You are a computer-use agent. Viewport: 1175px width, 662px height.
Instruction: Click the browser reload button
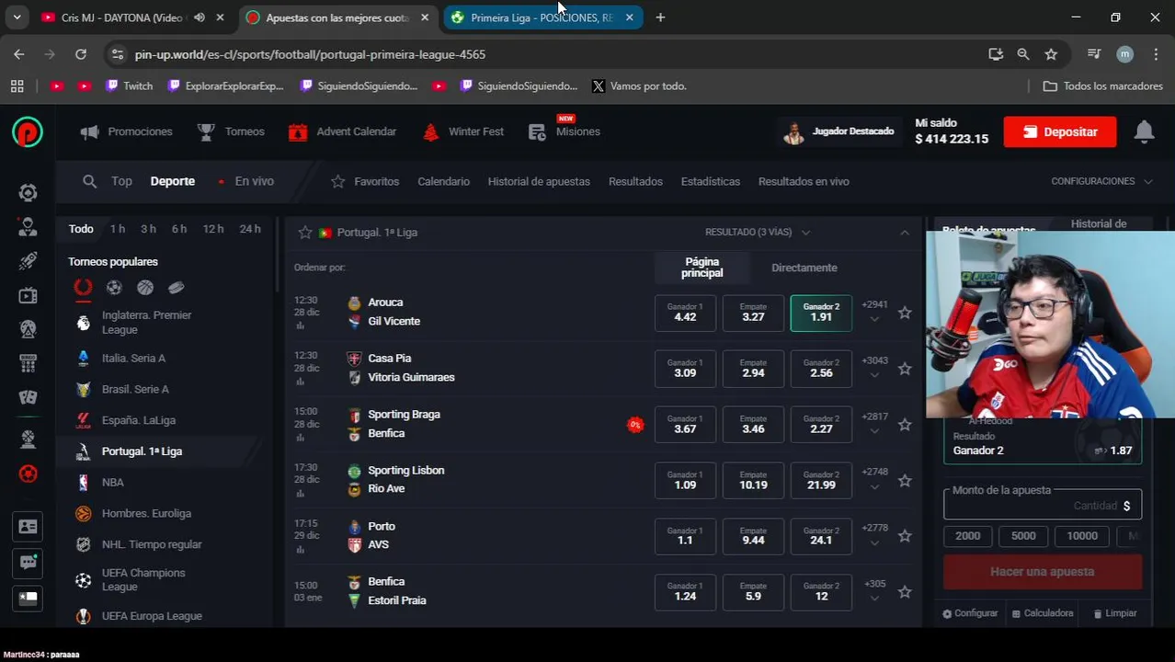tap(81, 54)
